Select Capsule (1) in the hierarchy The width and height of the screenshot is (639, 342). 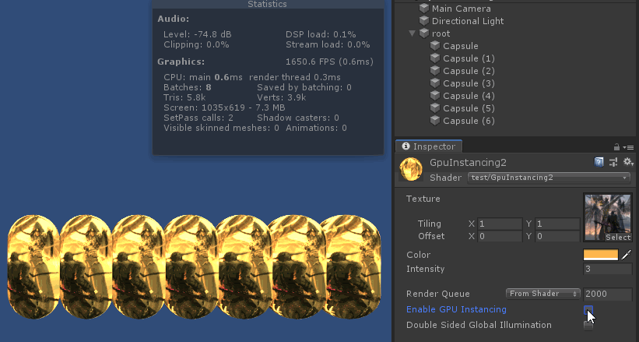(x=469, y=58)
